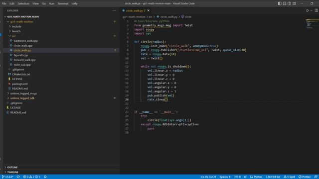Expand the include folder
The width and height of the screenshot is (319, 179).
pos(16,26)
